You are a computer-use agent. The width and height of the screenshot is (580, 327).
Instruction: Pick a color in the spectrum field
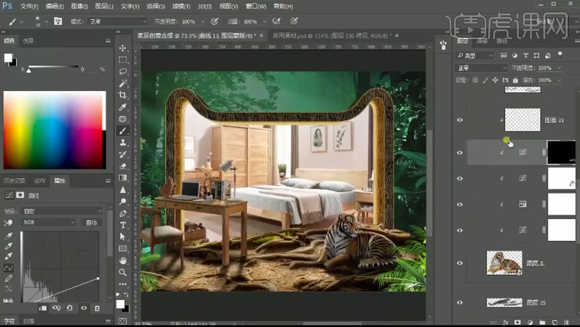[52, 130]
